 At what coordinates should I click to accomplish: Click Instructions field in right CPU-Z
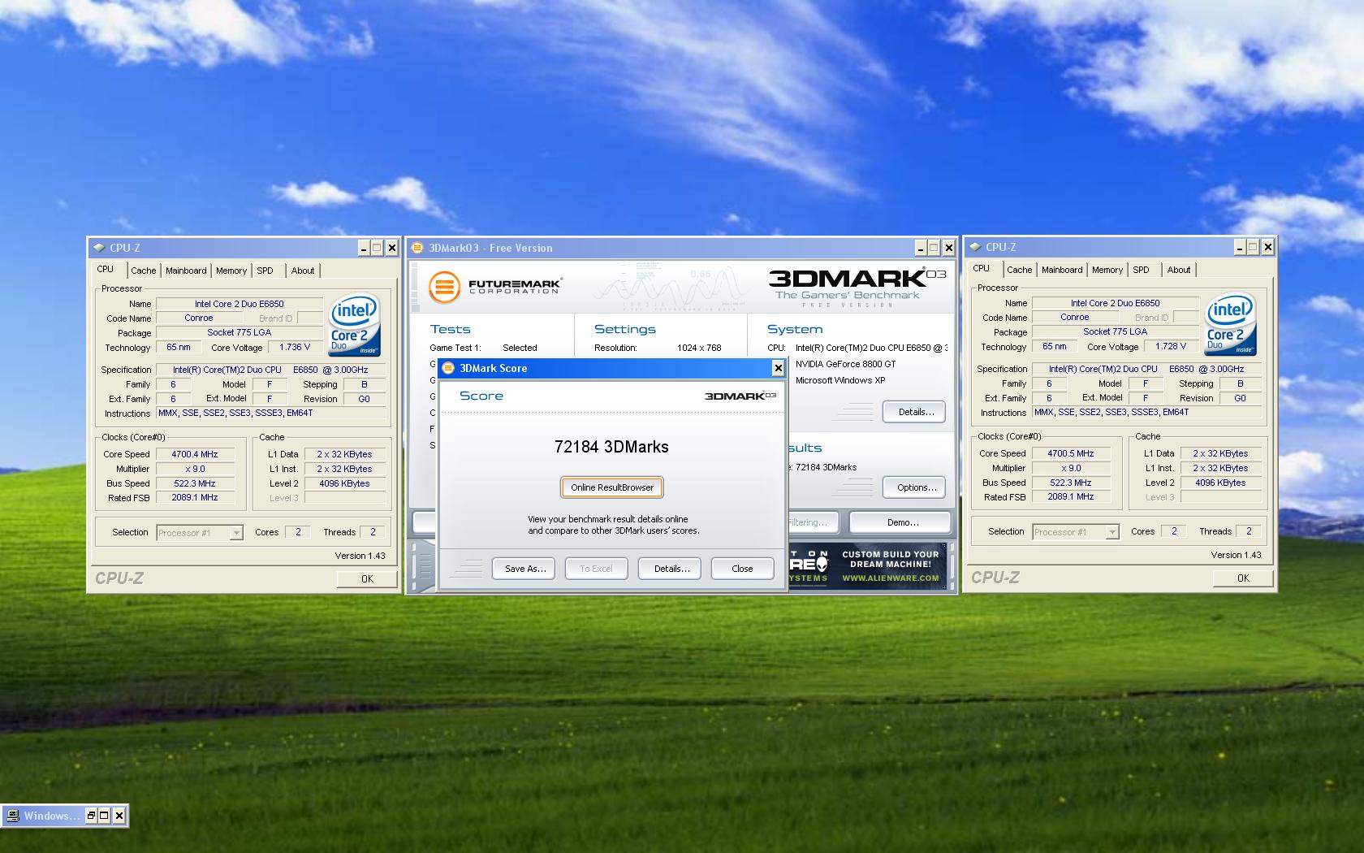(x=1147, y=412)
